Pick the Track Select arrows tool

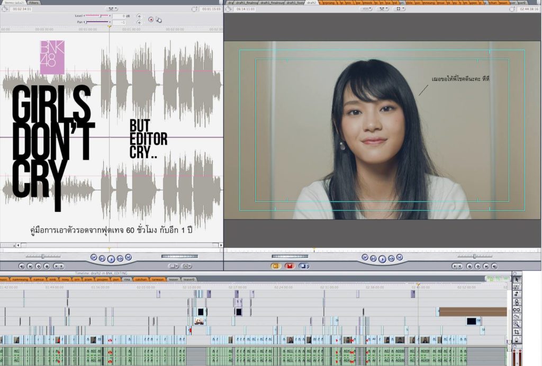coord(517,294)
